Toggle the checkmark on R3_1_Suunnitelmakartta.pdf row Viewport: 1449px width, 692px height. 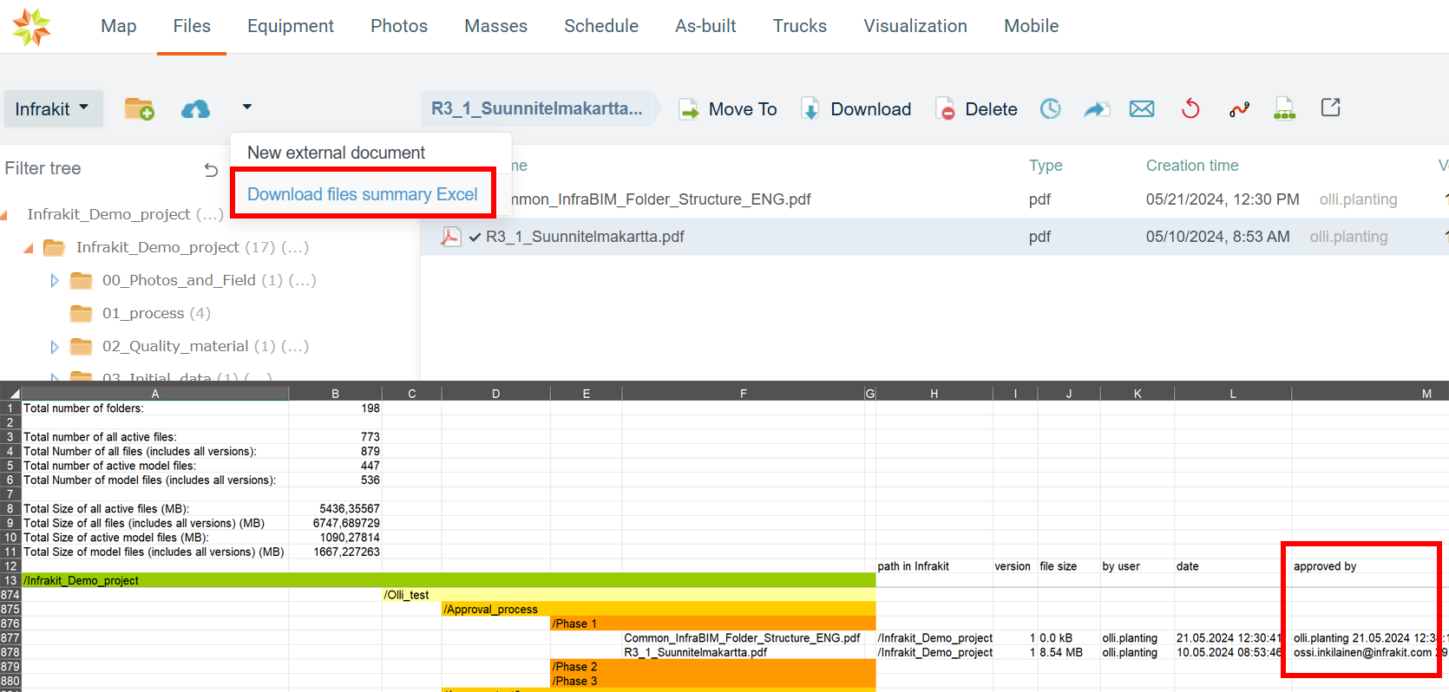tap(475, 237)
